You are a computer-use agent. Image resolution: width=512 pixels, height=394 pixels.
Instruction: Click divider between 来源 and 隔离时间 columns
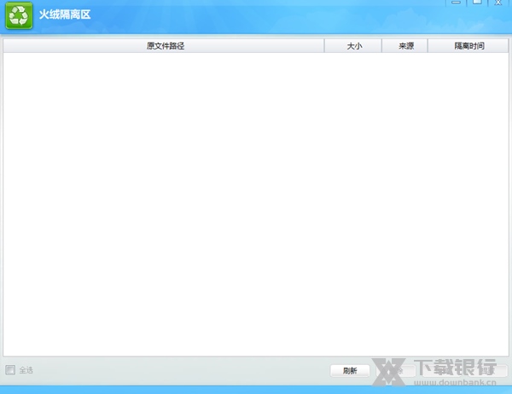tap(428, 46)
